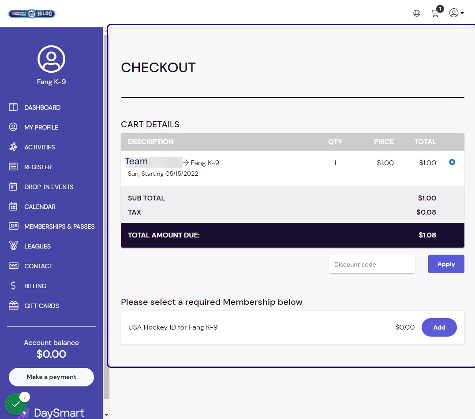Open the shopping cart icon

point(435,13)
